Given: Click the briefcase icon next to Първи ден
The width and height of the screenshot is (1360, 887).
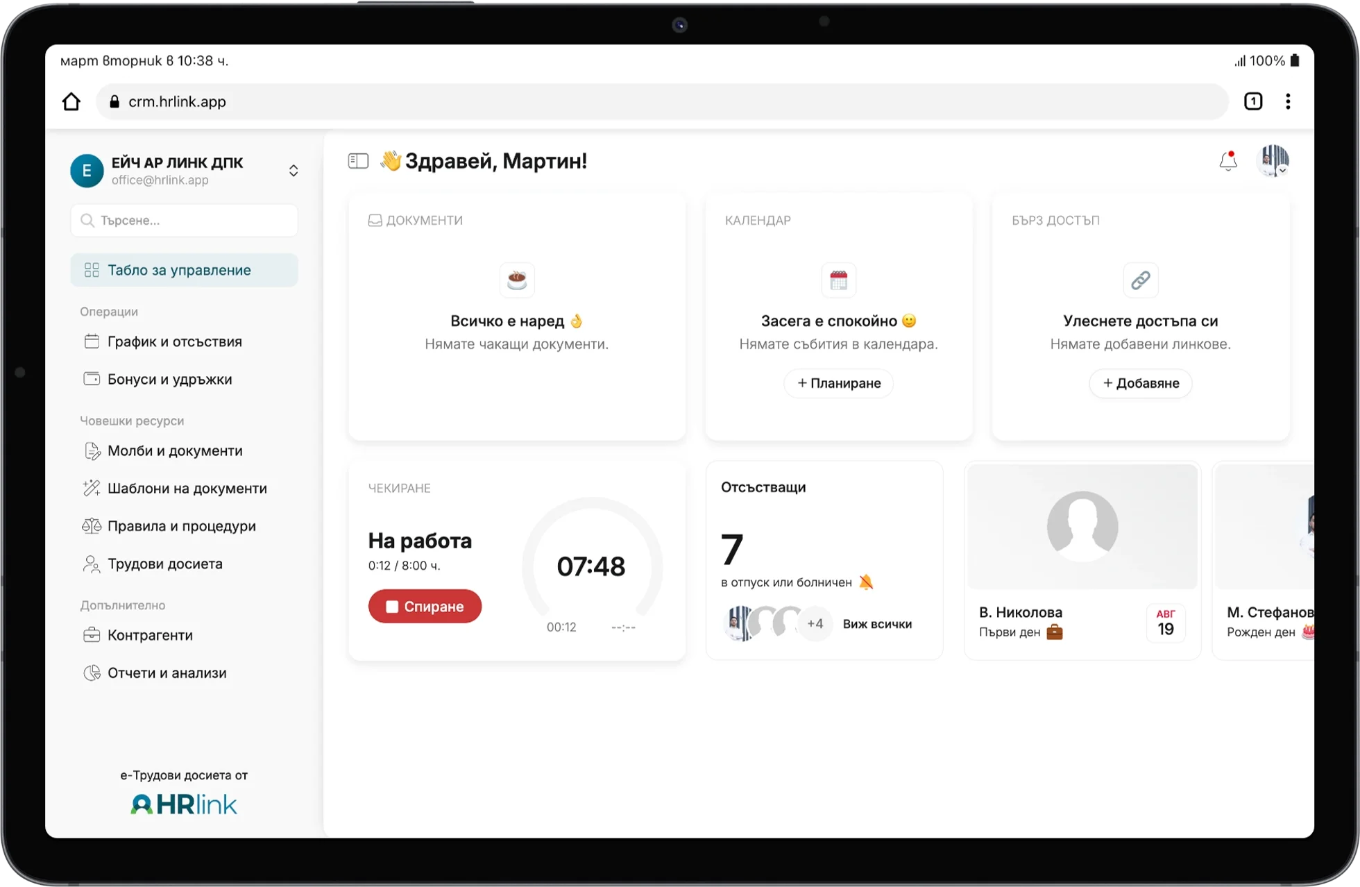Looking at the screenshot, I should click(1055, 632).
